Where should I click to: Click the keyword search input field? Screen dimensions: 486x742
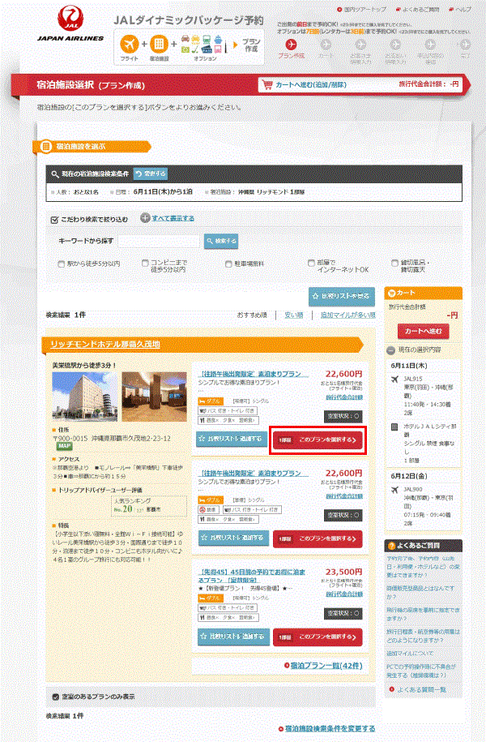(159, 241)
